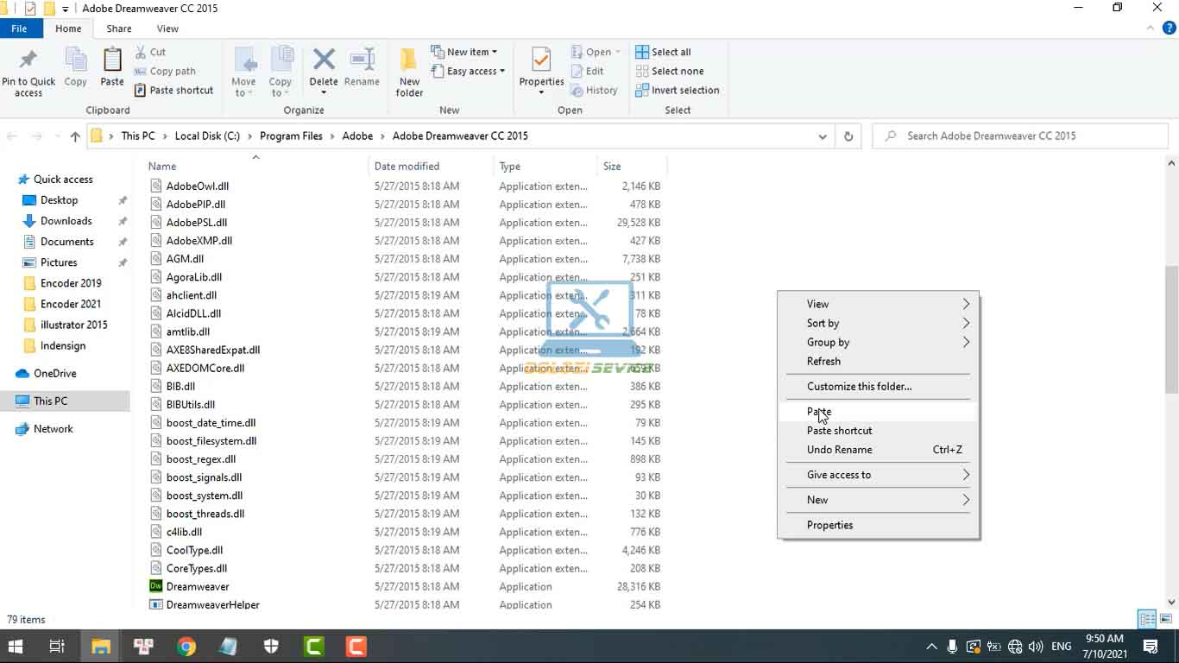Click the Properties icon in the Open group

(x=541, y=69)
